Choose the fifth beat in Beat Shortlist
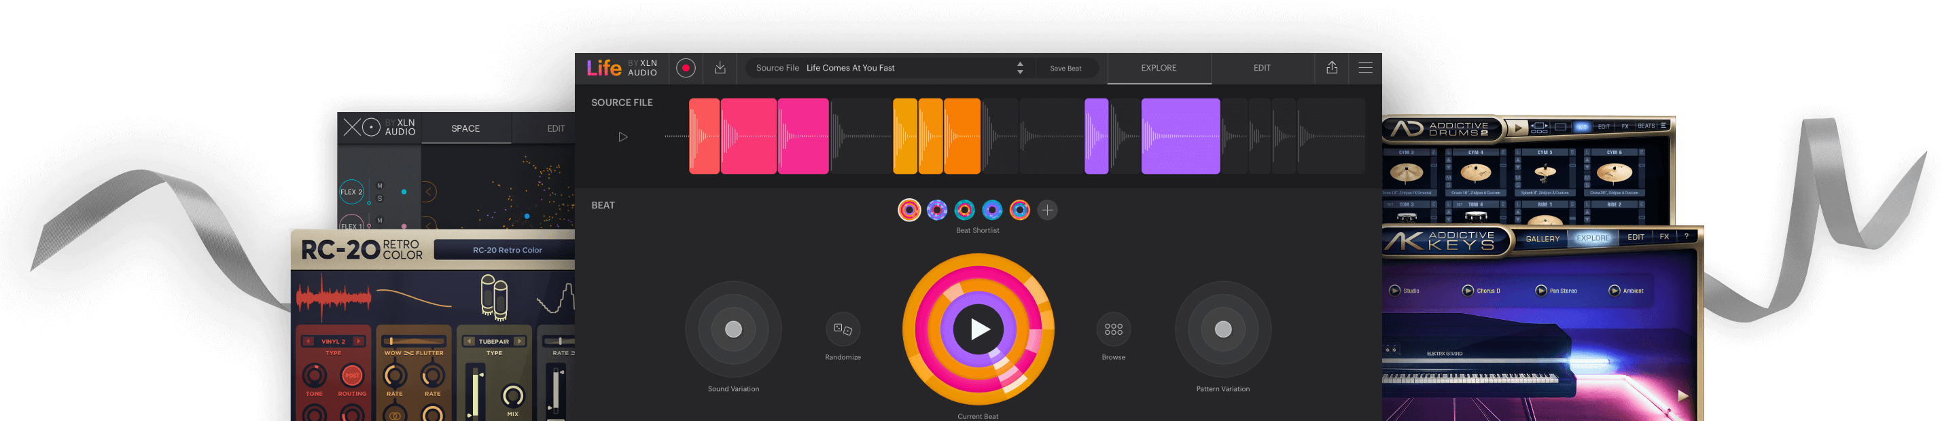The image size is (1957, 421). pyautogui.click(x=1019, y=210)
